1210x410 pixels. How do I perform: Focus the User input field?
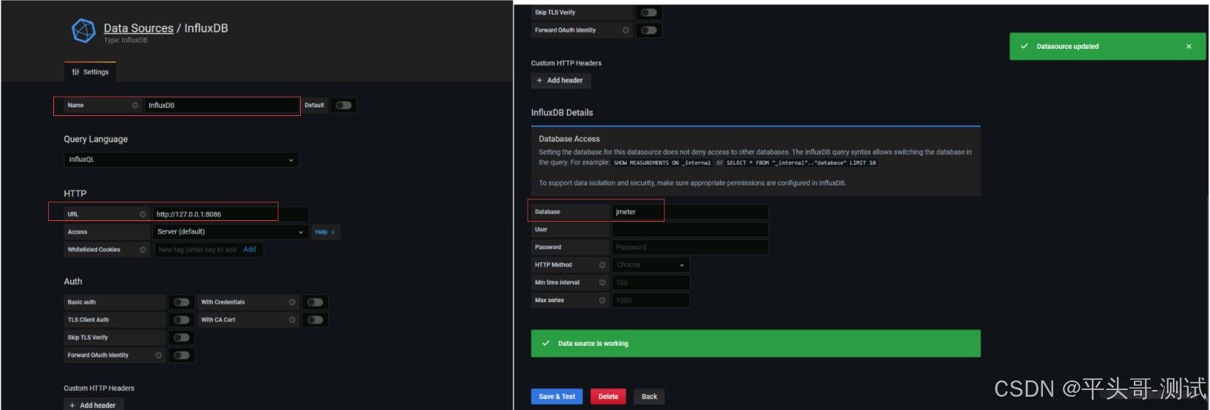690,230
